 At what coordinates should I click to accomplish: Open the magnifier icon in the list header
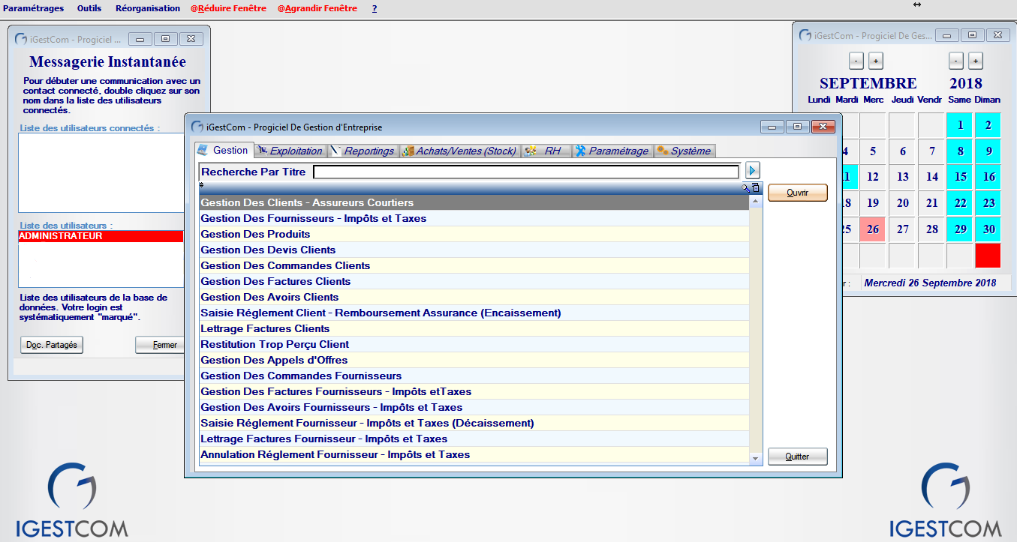coord(746,187)
